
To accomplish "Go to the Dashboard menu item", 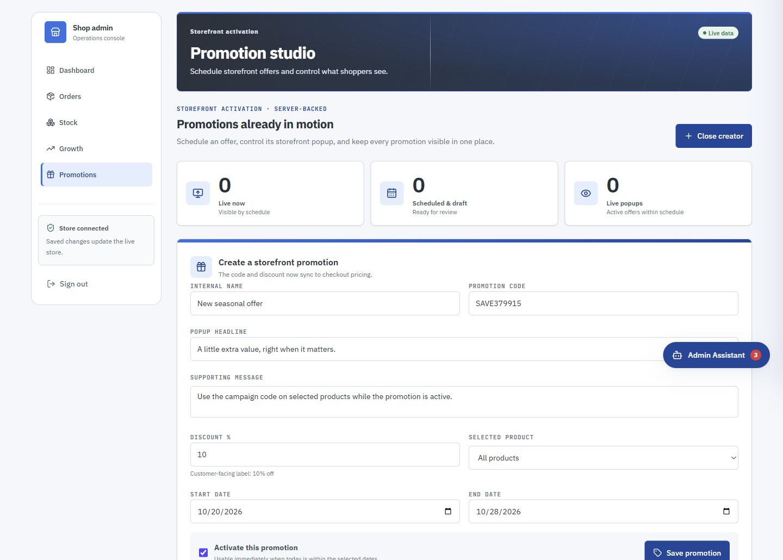I will (96, 70).
